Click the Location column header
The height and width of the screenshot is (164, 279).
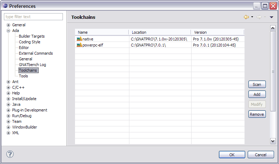click(160, 32)
